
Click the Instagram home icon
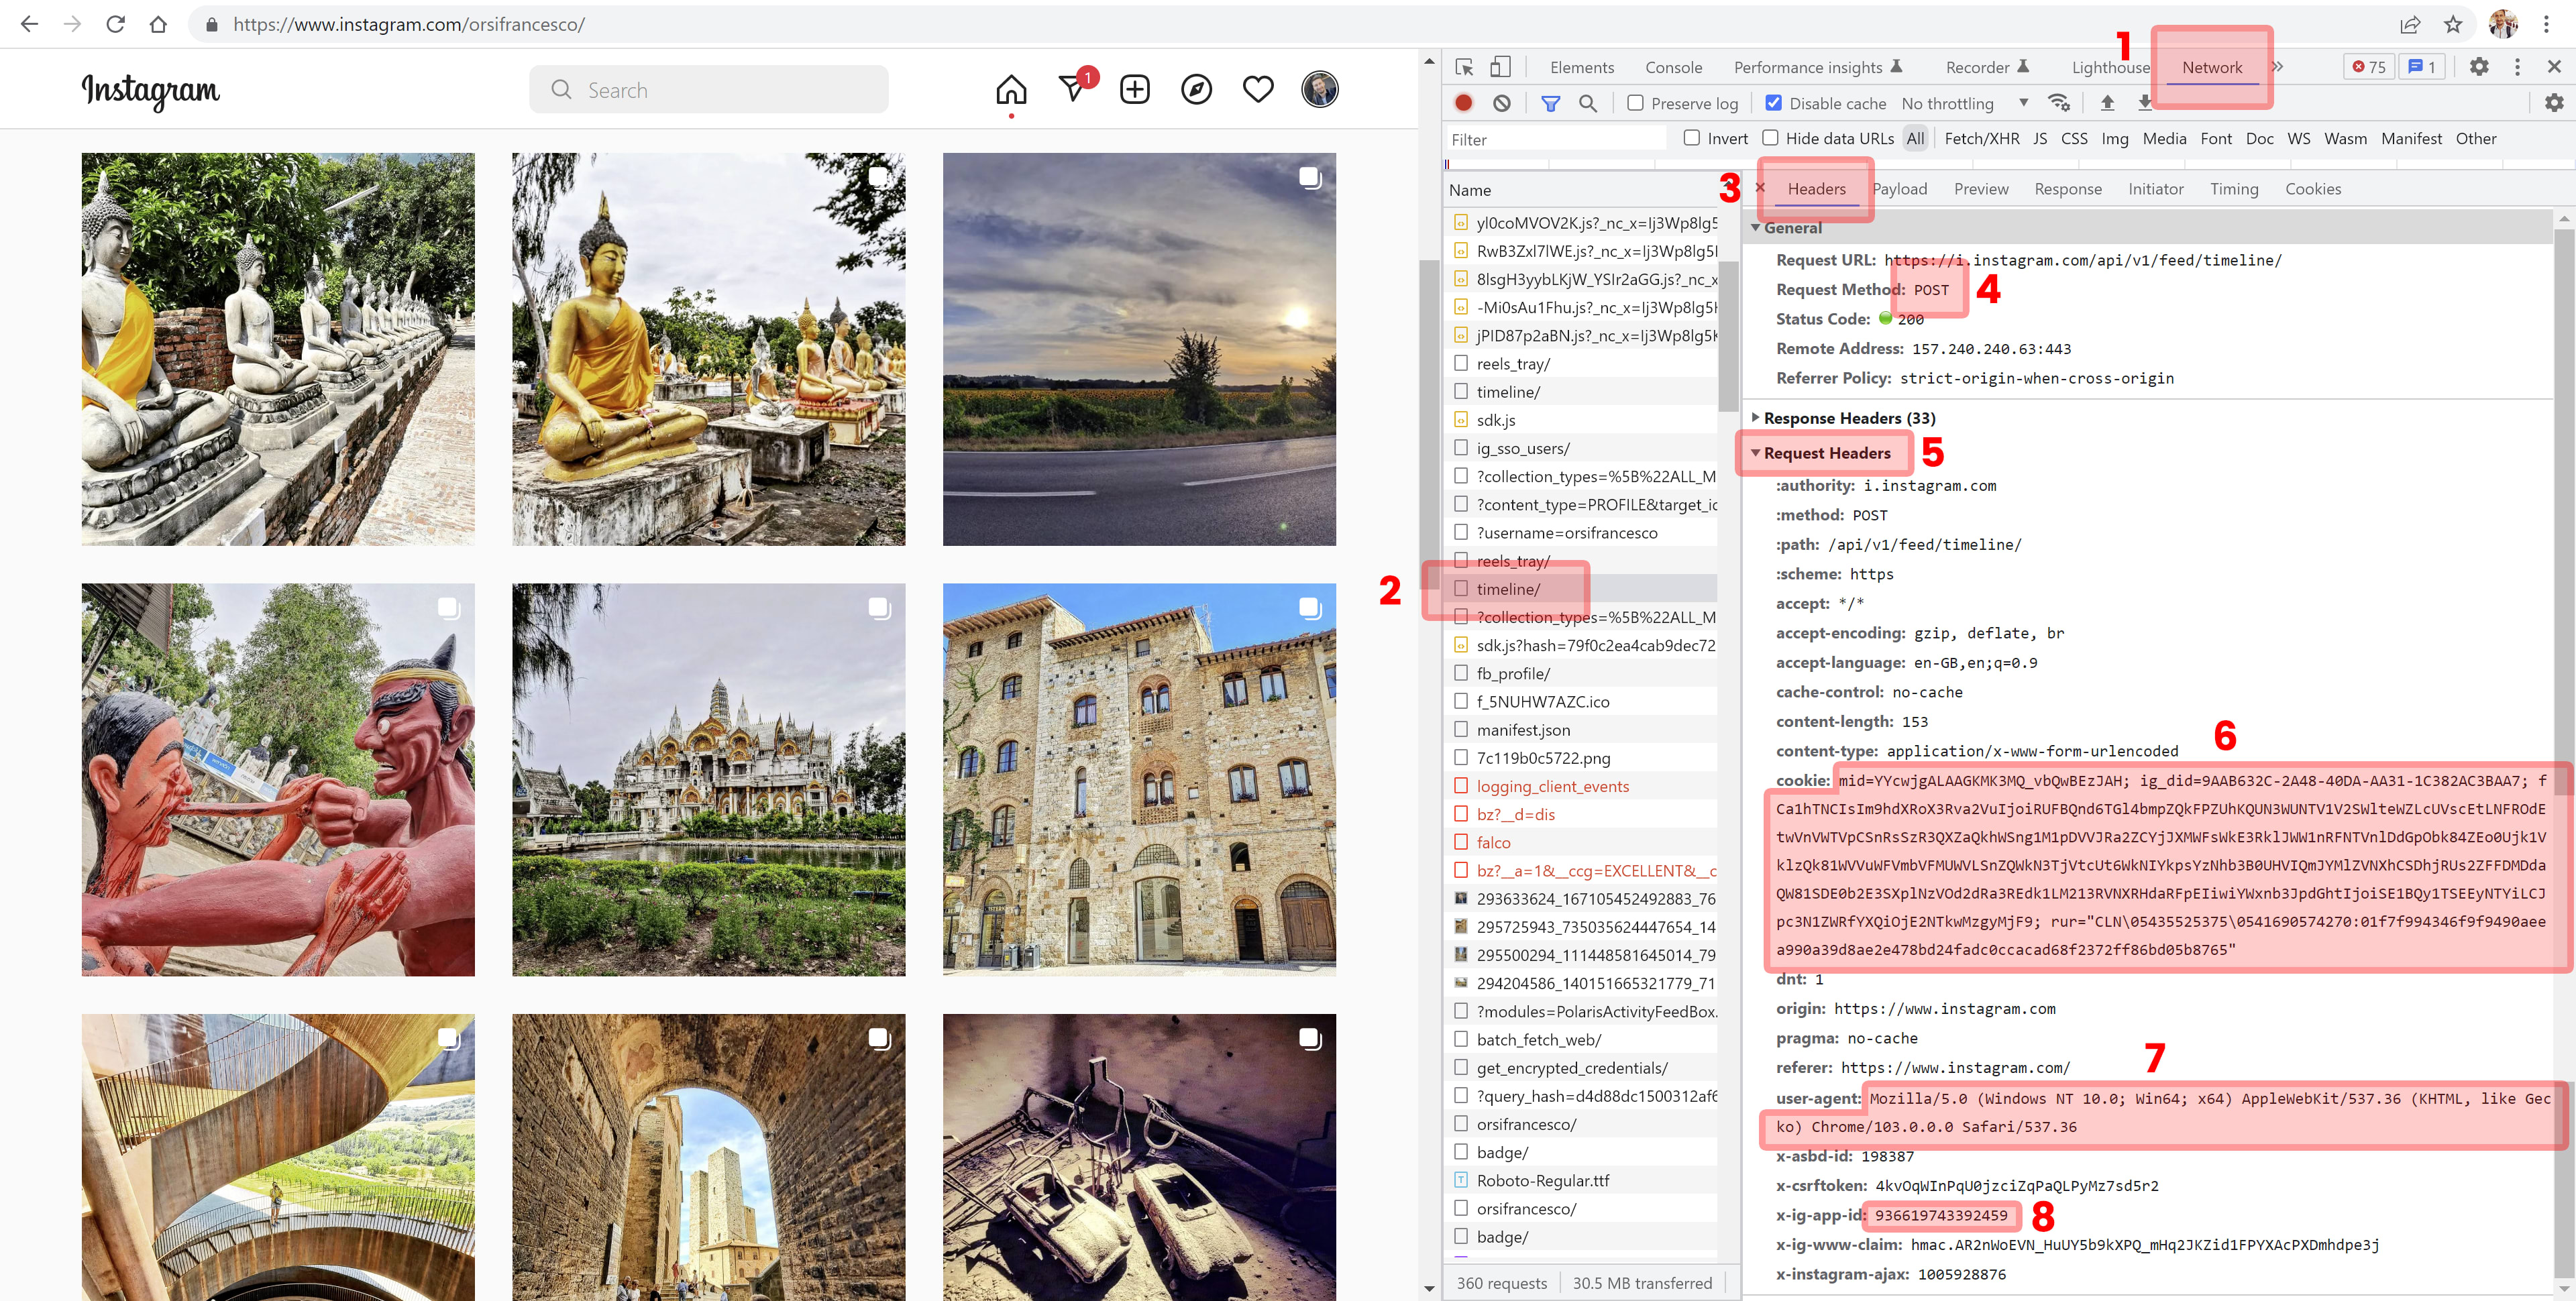[x=1010, y=90]
